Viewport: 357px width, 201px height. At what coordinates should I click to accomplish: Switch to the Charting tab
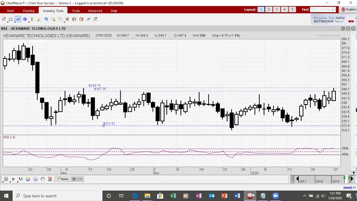coord(29,11)
